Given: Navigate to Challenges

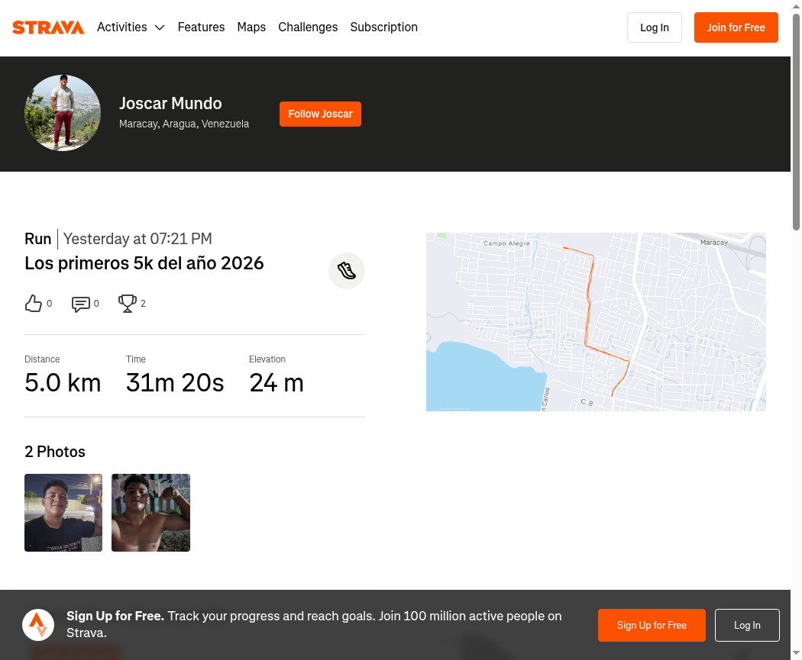Looking at the screenshot, I should 308,27.
